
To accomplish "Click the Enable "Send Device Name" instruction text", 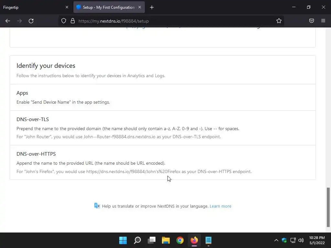I will [x=63, y=102].
